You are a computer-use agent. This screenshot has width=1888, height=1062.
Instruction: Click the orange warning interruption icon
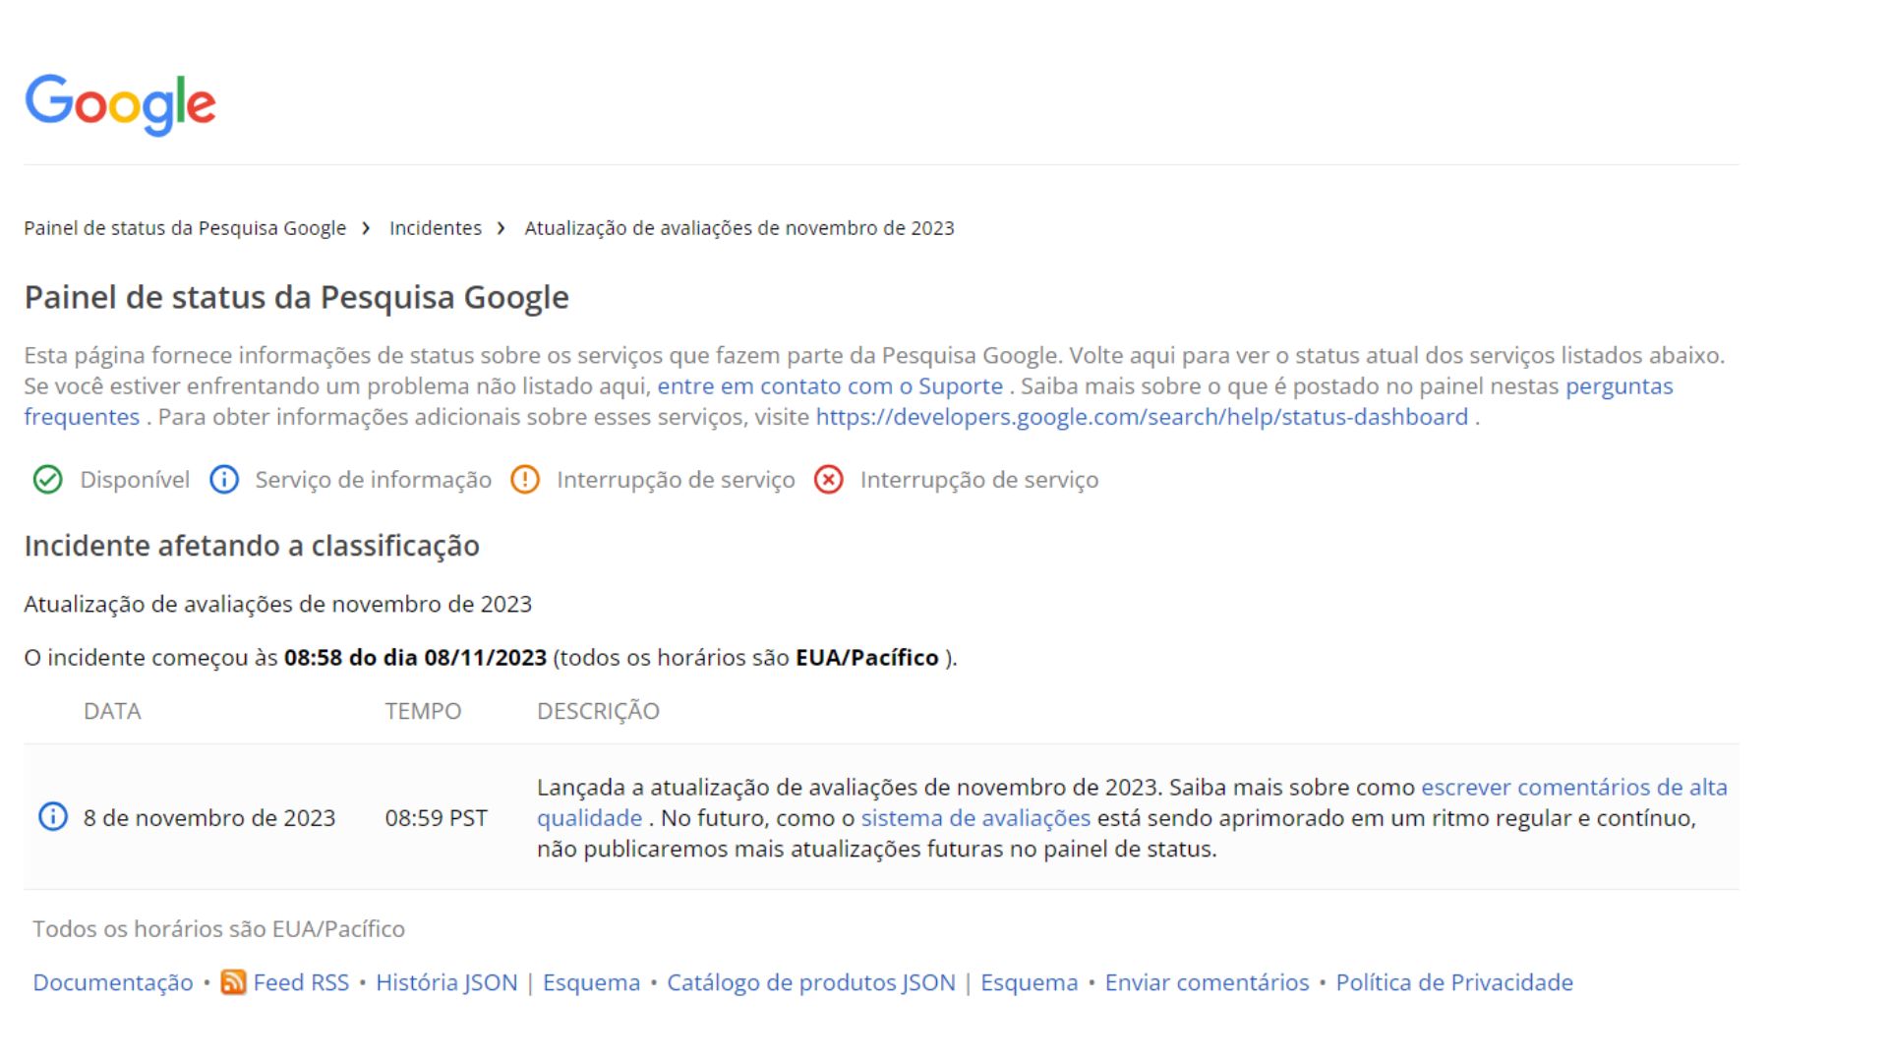[x=525, y=480]
